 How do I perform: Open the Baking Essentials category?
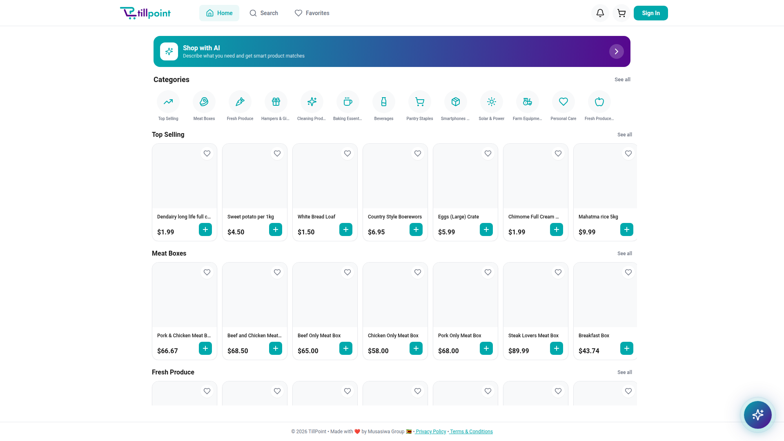tap(348, 102)
